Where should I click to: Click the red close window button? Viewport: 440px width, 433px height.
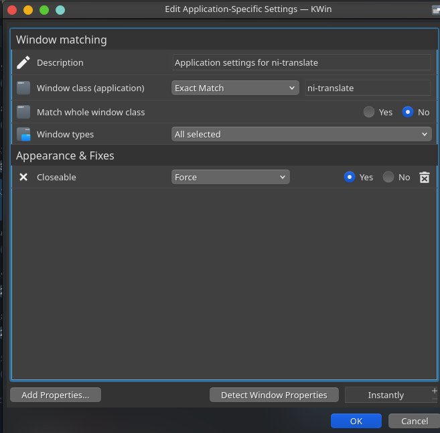click(12, 10)
